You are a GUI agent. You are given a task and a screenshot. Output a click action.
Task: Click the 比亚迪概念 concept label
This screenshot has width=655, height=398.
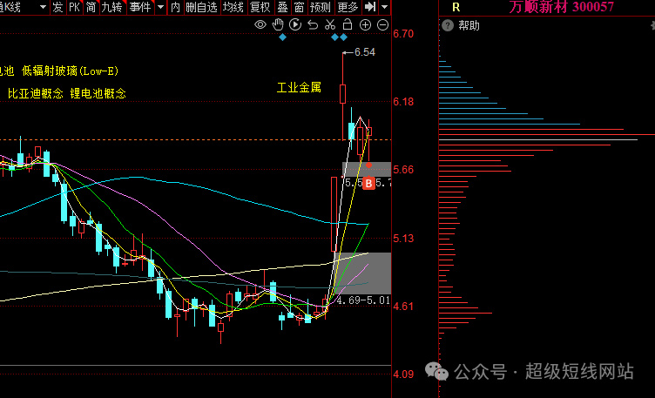[x=36, y=93]
